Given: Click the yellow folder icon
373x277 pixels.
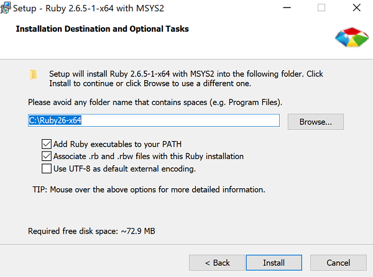Looking at the screenshot, I should pos(34,75).
